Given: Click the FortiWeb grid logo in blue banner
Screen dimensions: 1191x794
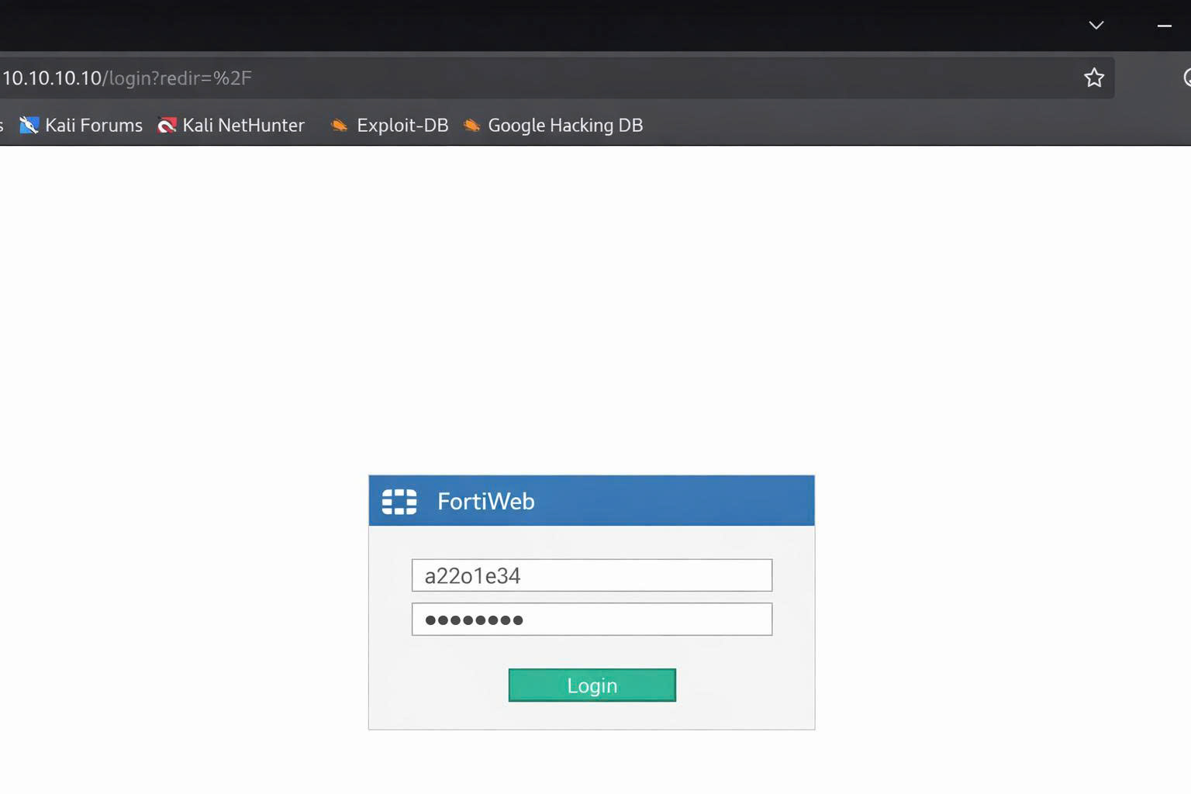Looking at the screenshot, I should point(399,501).
